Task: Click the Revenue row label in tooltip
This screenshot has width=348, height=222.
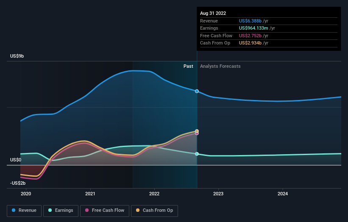Action: coord(209,21)
